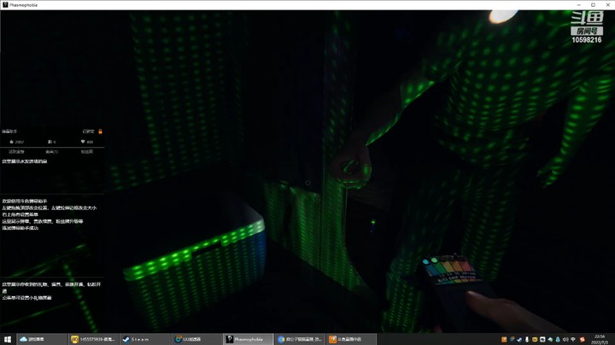615x345 pixels.
Task: Click the Phasmophobia title bar icon
Action: click(x=5, y=5)
